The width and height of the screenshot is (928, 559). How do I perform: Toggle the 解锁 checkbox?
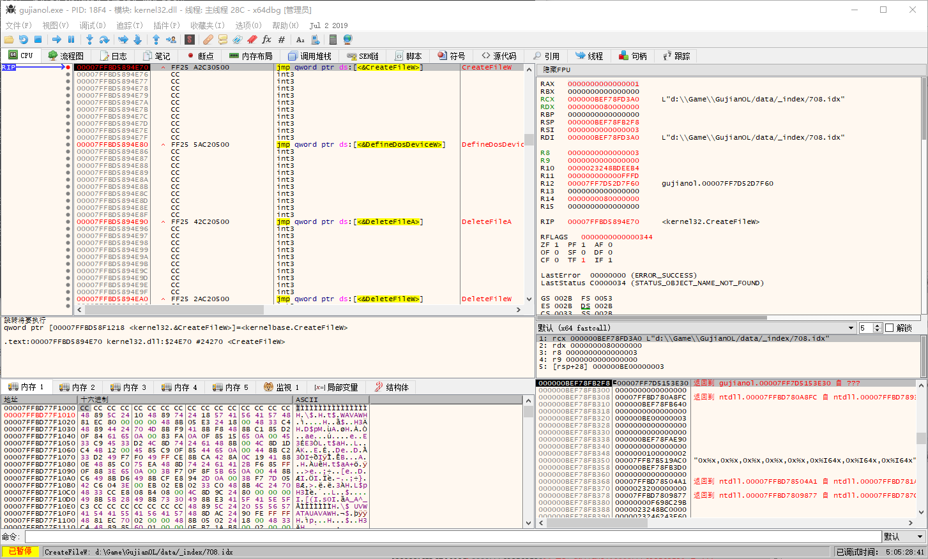pyautogui.click(x=890, y=328)
